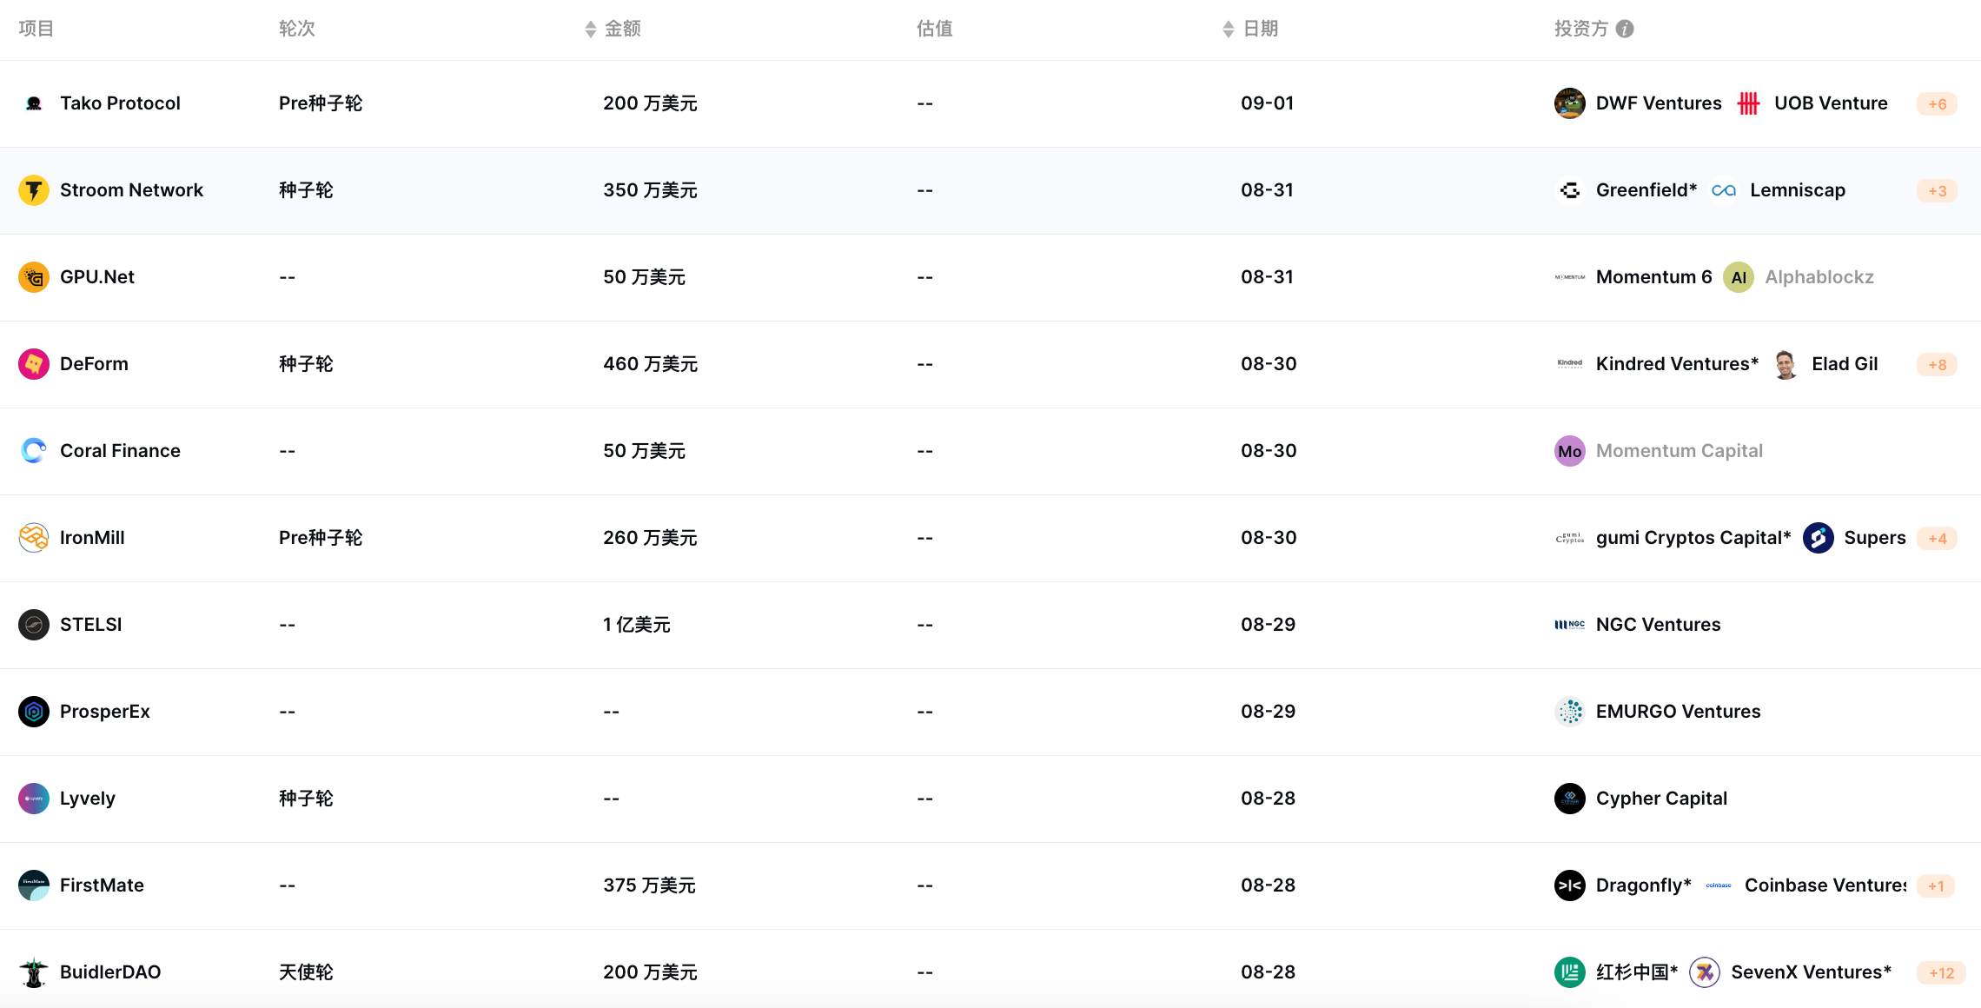
Task: Click the 1 亿美元 amount for STELSI
Action: [637, 625]
